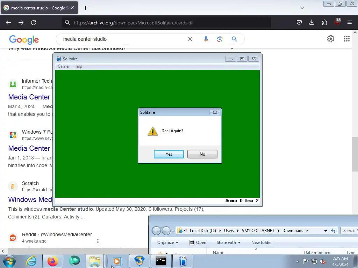Select Downloads in Explorer breadcrumb path

293,231
